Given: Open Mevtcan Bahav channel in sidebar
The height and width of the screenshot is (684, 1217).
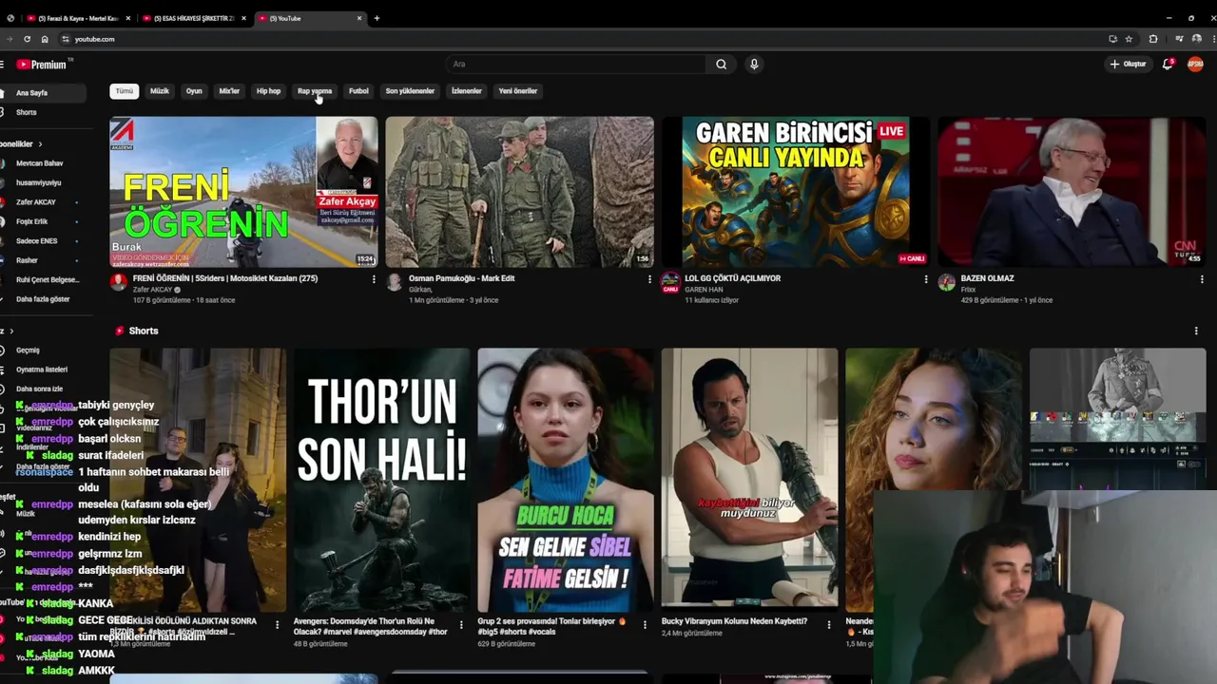Looking at the screenshot, I should (x=42, y=163).
